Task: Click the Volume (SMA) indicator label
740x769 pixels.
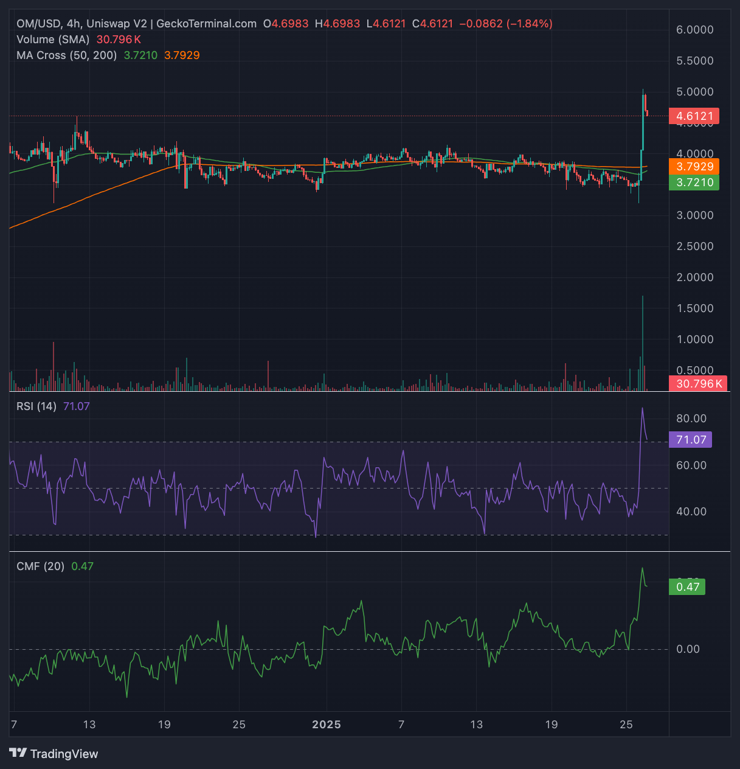Action: point(53,40)
